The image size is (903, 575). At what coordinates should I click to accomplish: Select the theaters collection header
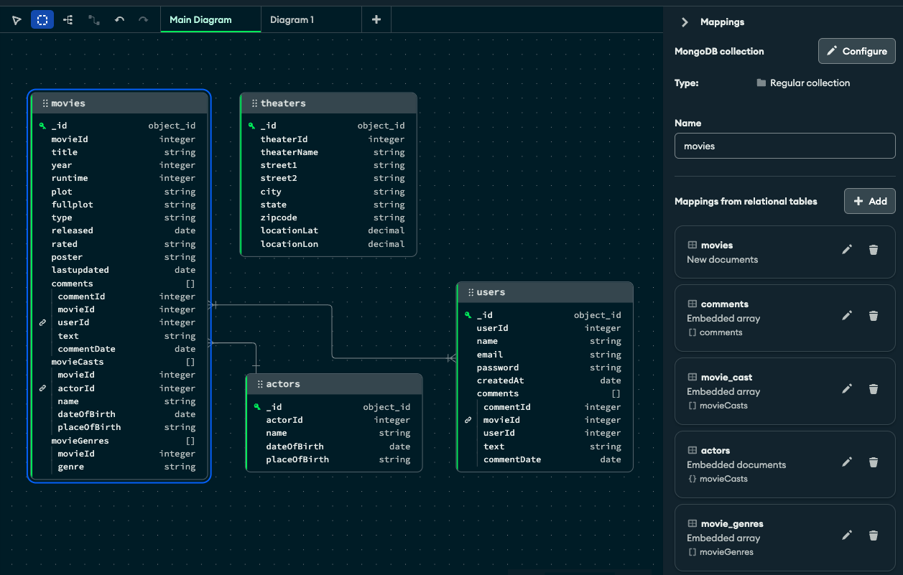click(x=328, y=103)
